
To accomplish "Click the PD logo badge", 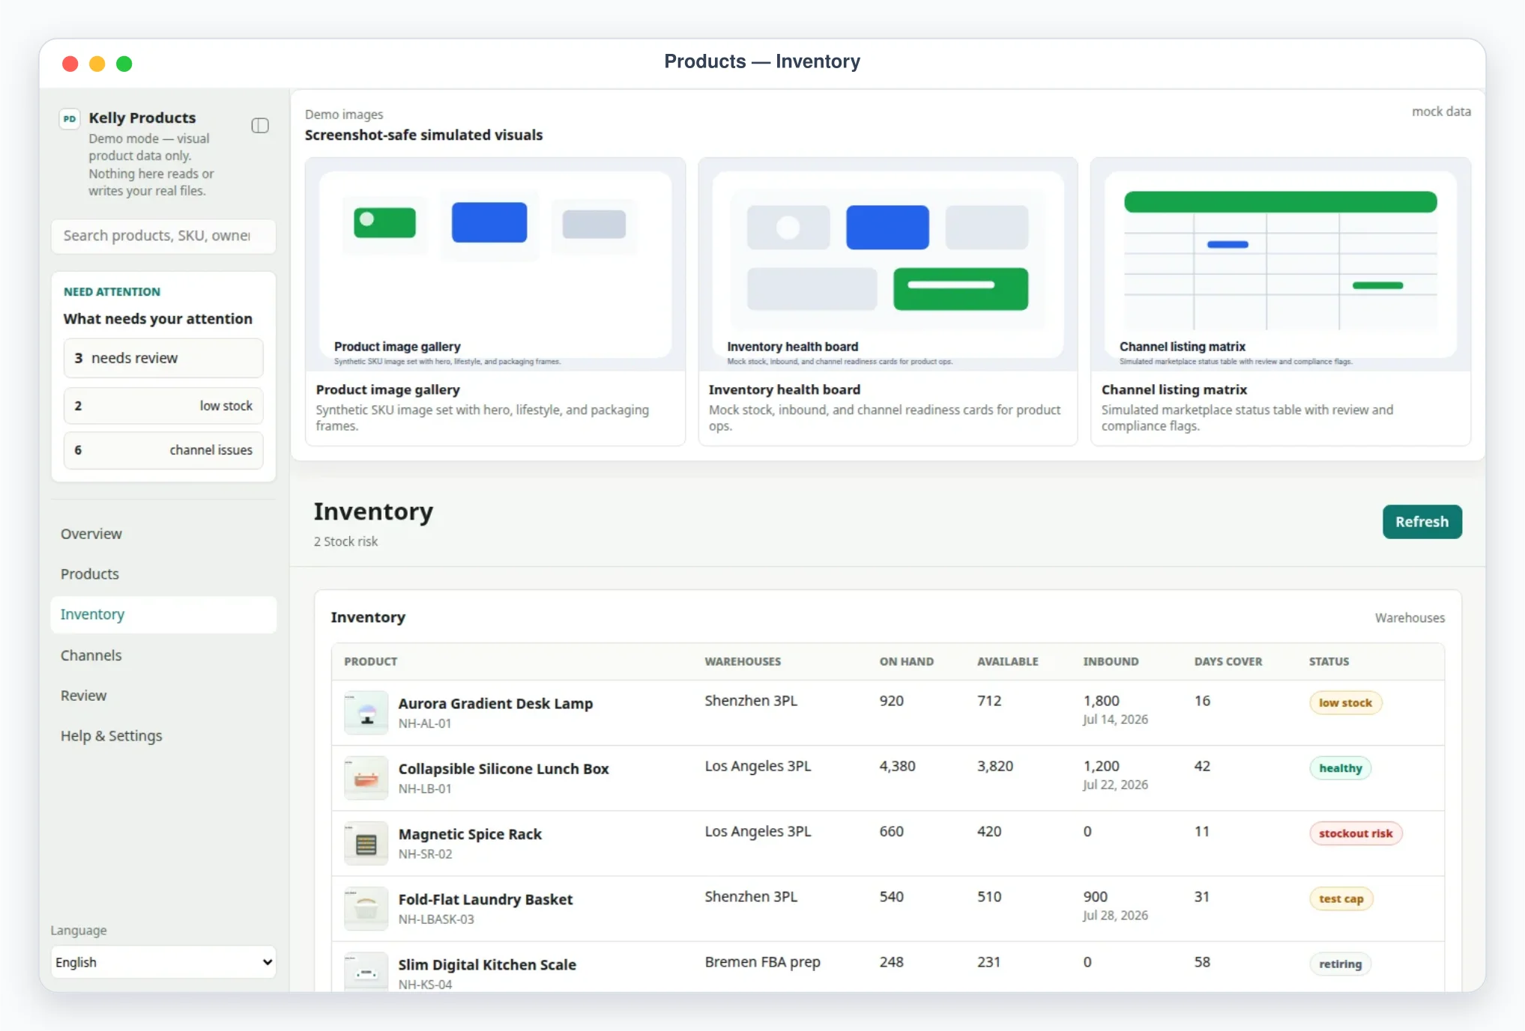I will tap(70, 118).
